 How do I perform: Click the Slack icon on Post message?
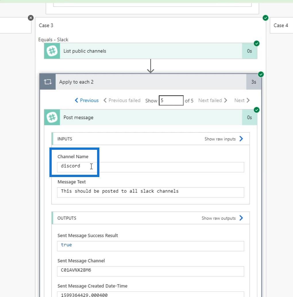click(52, 117)
